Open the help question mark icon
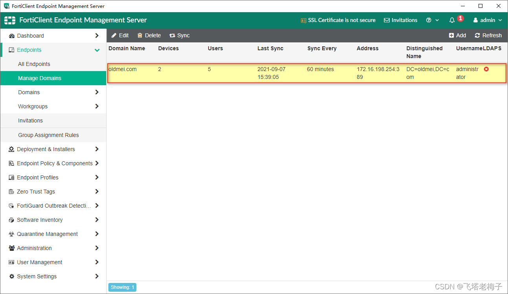The width and height of the screenshot is (508, 294). pos(429,20)
